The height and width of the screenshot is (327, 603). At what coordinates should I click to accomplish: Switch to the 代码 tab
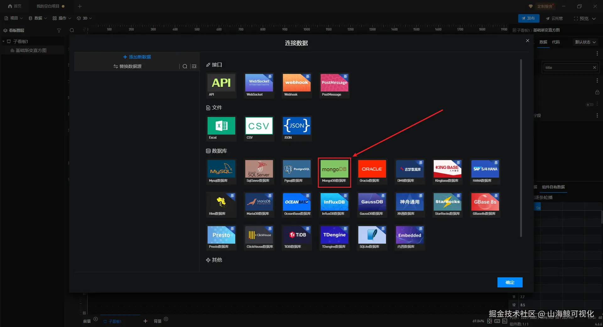(x=556, y=42)
